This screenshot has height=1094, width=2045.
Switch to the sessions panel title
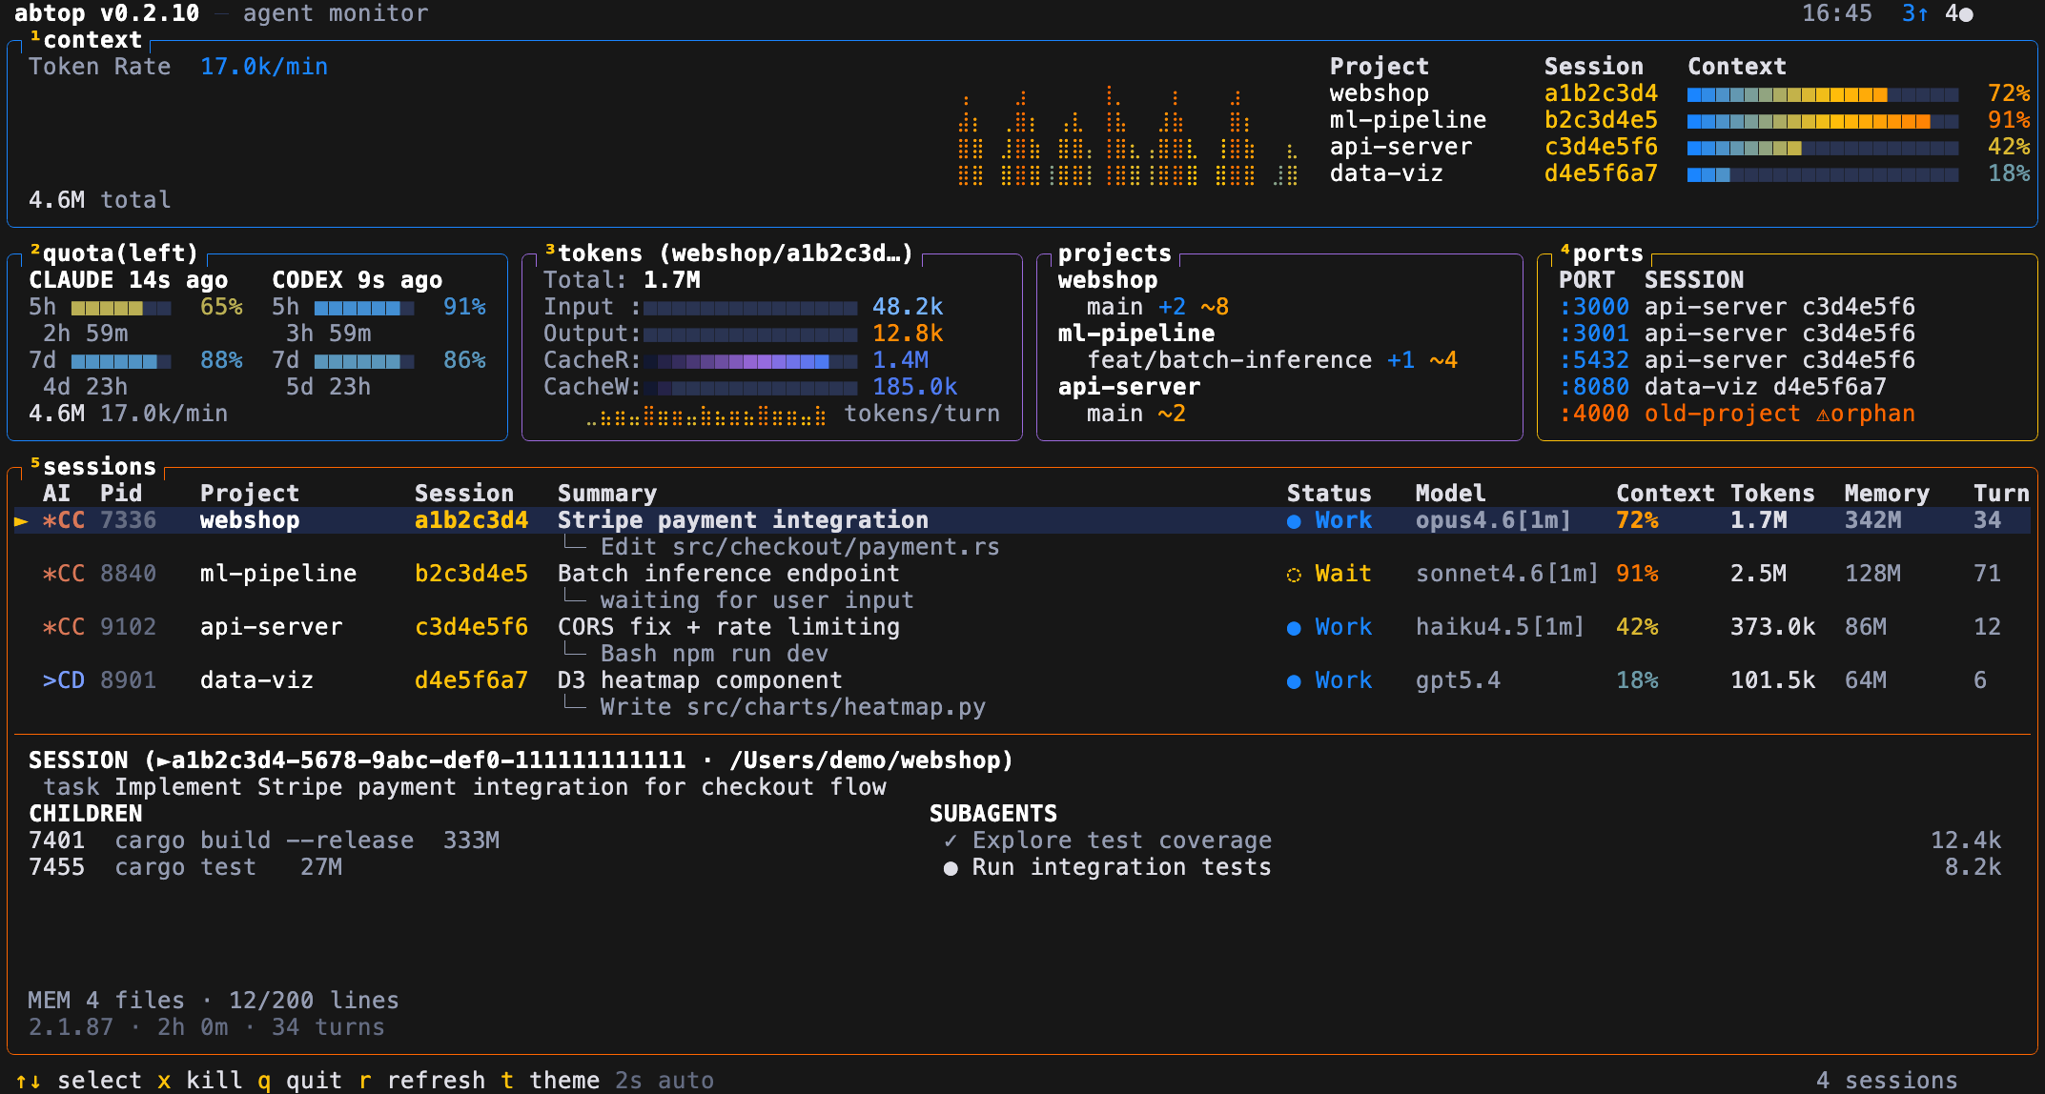point(99,467)
